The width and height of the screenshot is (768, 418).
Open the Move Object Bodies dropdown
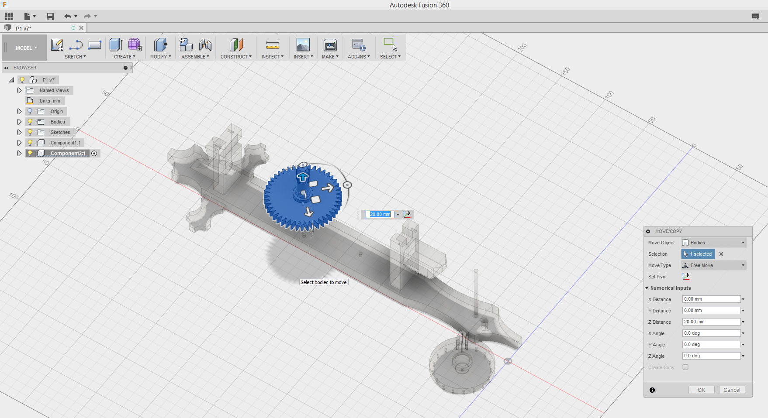(714, 243)
